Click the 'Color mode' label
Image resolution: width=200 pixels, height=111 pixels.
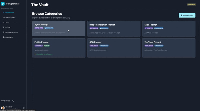6,101
